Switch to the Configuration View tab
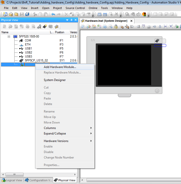181x184 pixels. coord(39,180)
